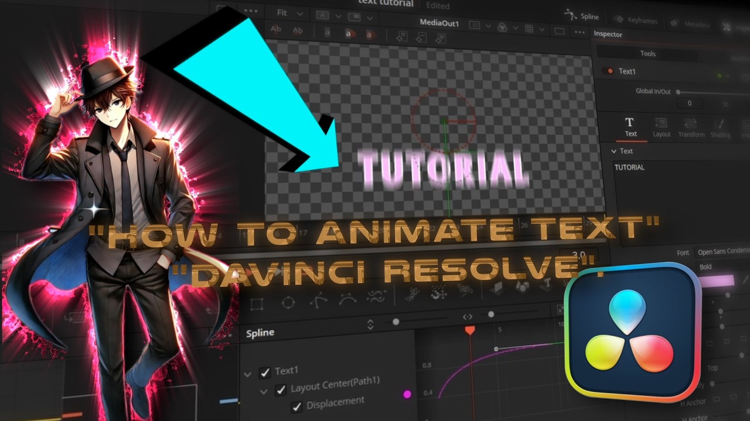
Task: Collapse the Text section in Inspector
Action: pos(614,151)
